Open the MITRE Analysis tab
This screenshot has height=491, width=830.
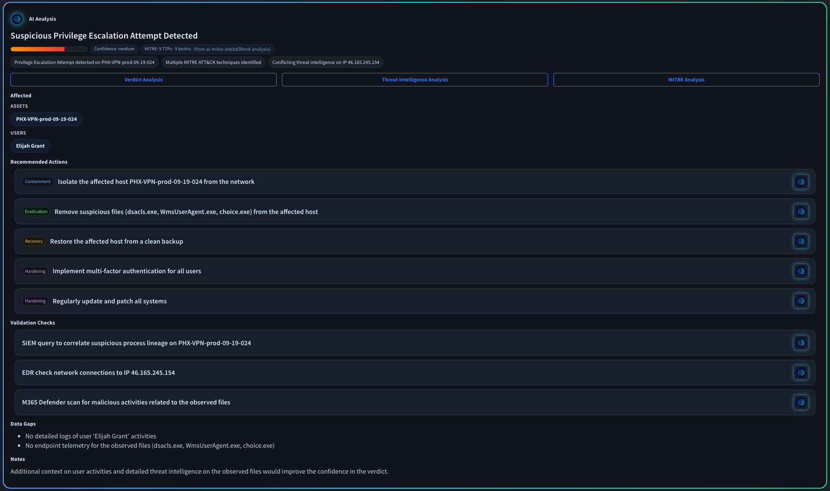pyautogui.click(x=686, y=79)
